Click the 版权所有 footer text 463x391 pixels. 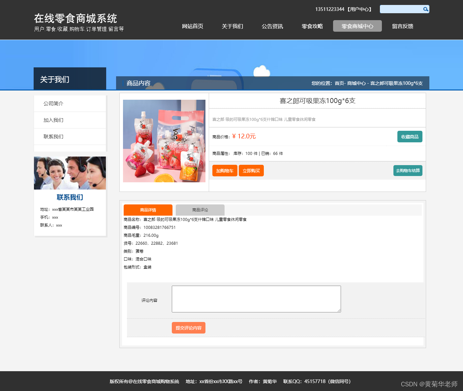(x=144, y=381)
